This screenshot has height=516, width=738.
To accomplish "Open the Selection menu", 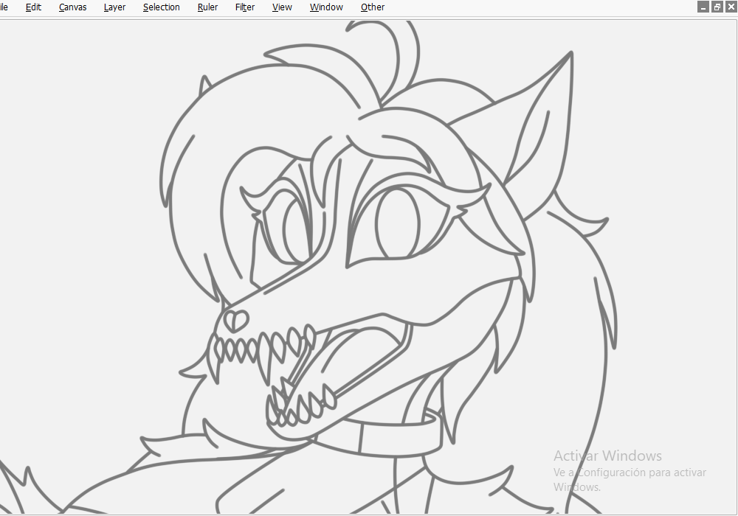I will (162, 7).
